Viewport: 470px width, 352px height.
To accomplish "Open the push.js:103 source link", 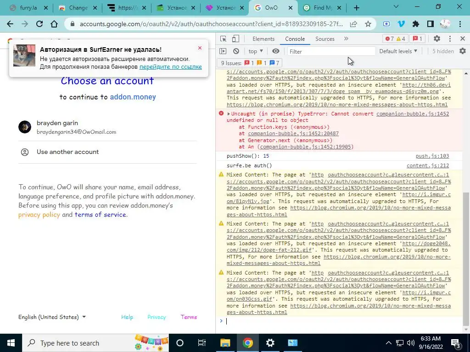I will coord(432,156).
